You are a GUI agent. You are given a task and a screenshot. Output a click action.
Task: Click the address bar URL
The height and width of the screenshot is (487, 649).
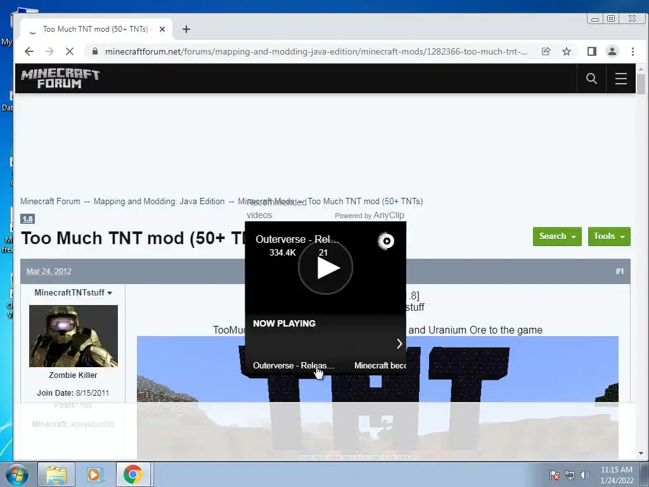point(316,51)
